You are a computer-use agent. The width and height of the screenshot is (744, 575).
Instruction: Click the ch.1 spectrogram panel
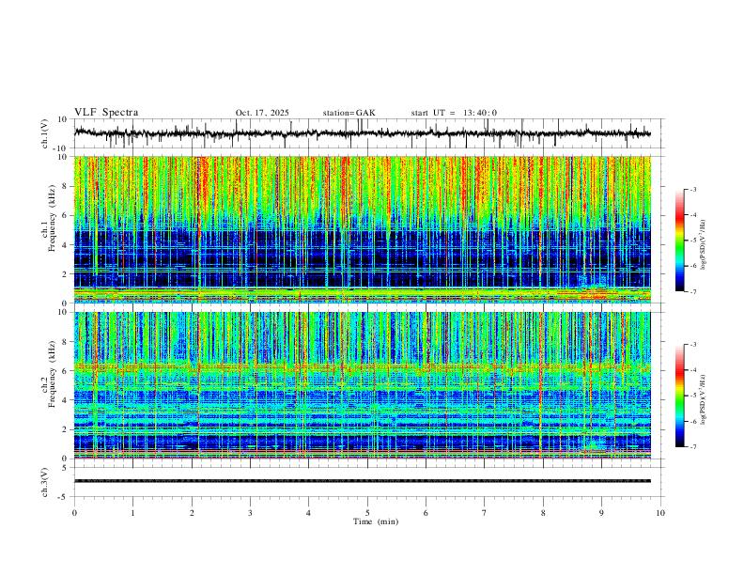click(x=362, y=229)
